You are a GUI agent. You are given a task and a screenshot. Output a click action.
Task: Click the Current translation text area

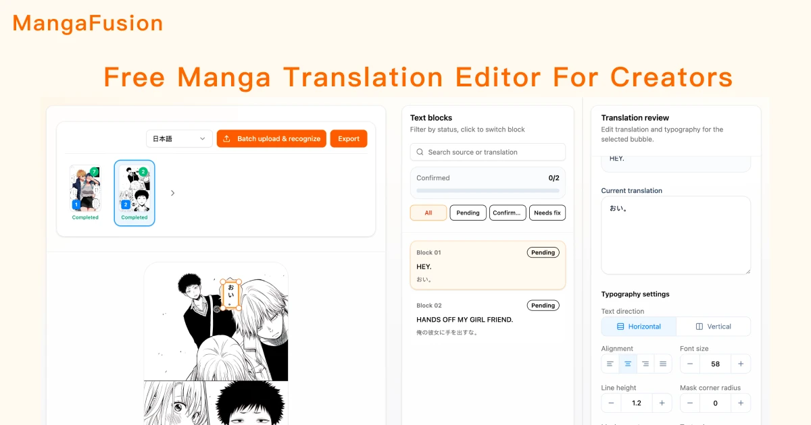[676, 235]
